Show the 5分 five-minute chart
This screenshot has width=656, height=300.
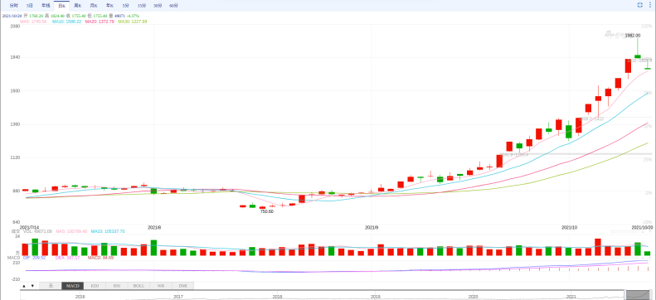coord(125,6)
